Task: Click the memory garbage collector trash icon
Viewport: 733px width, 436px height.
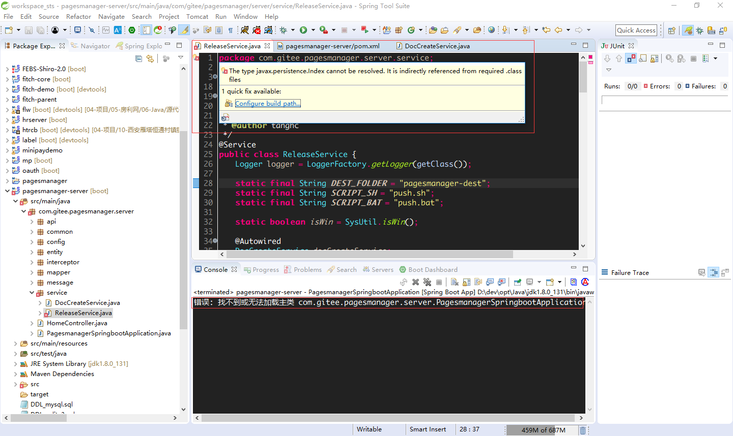Action: pyautogui.click(x=583, y=430)
